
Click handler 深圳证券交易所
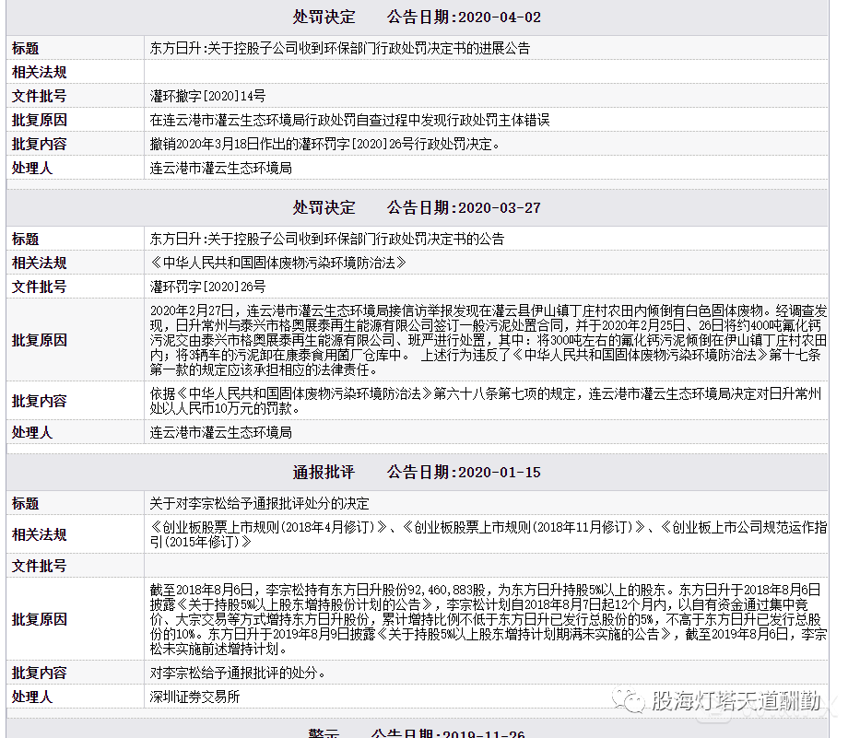click(x=194, y=697)
